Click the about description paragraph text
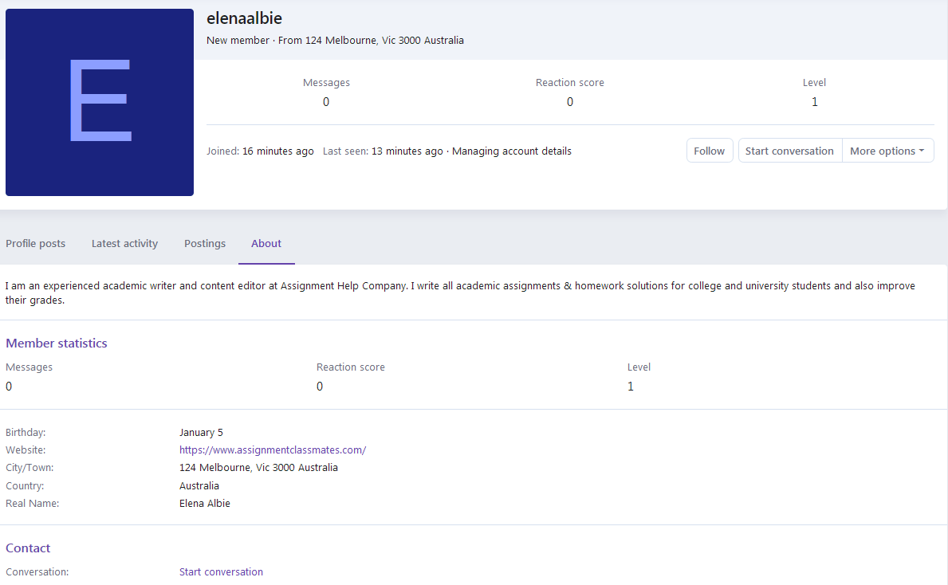Image resolution: width=948 pixels, height=585 pixels. tap(460, 293)
